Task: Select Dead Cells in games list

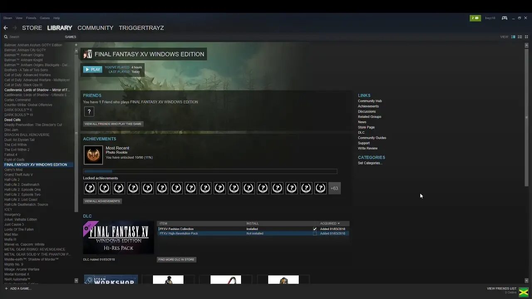Action: point(12,120)
